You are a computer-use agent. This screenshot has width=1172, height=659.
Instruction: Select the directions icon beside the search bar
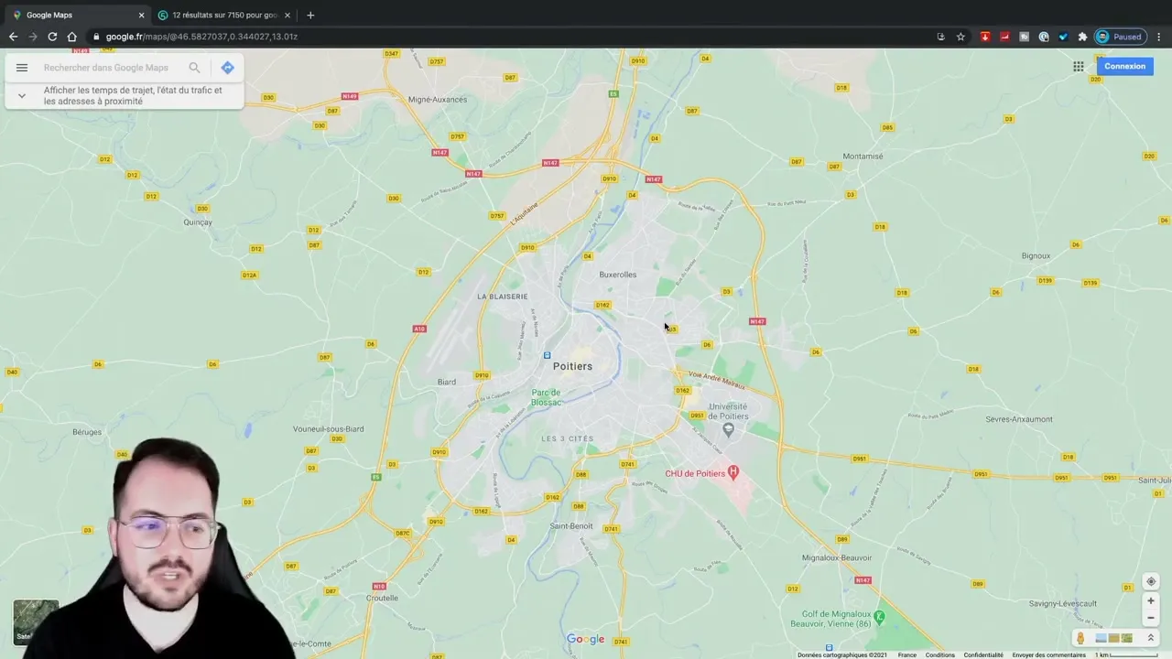[227, 67]
